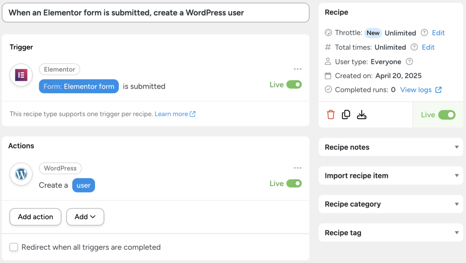Duplicate the recipe with the copy icon
Screen dimensions: 466x263
point(346,115)
